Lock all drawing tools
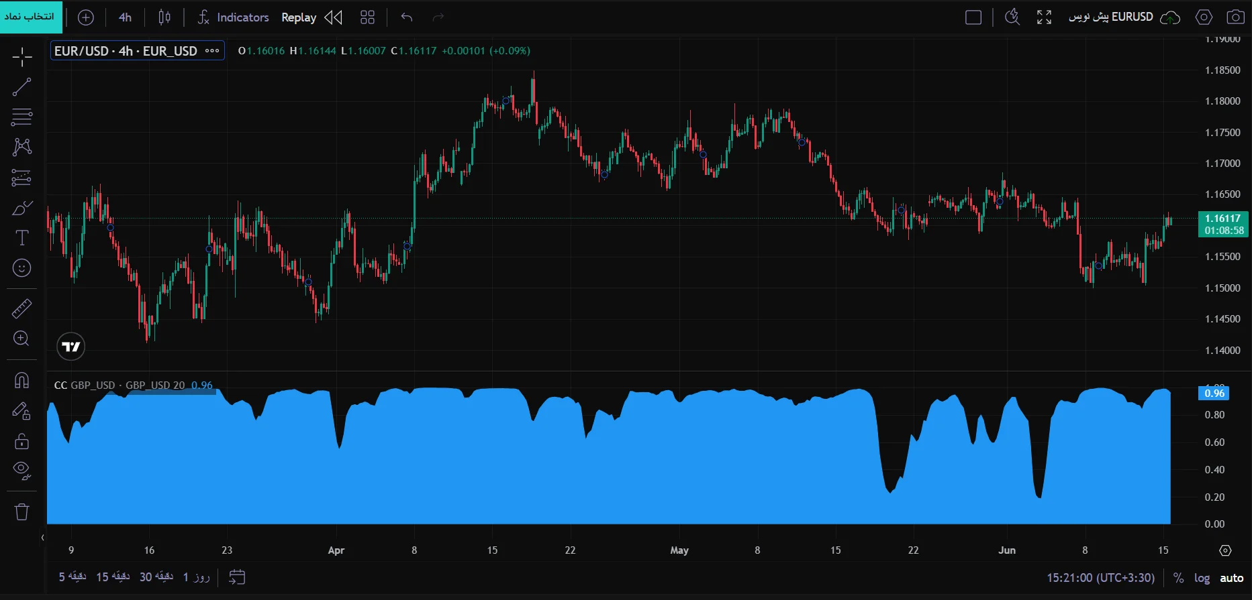This screenshot has height=600, width=1252. click(22, 440)
